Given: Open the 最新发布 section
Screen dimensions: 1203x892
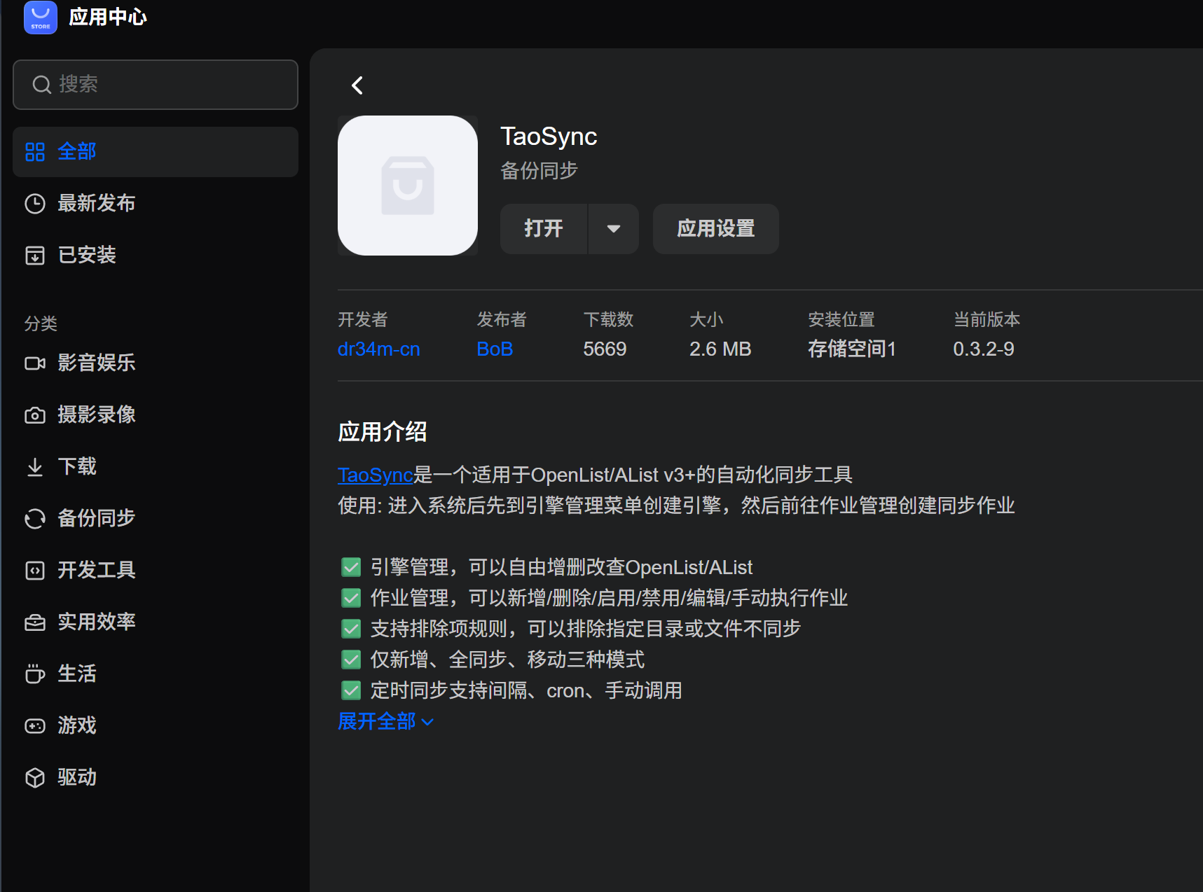Looking at the screenshot, I should (156, 204).
